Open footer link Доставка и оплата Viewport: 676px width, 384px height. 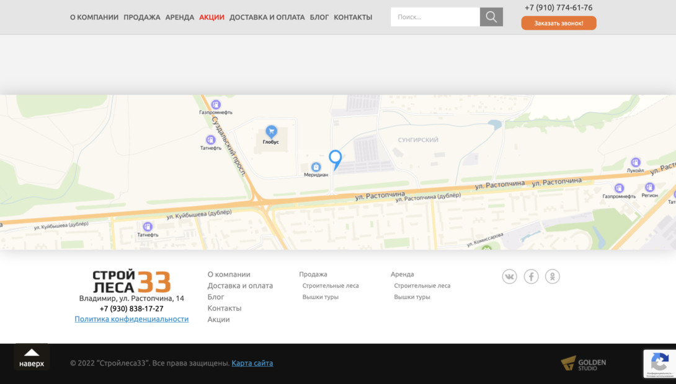click(x=240, y=286)
